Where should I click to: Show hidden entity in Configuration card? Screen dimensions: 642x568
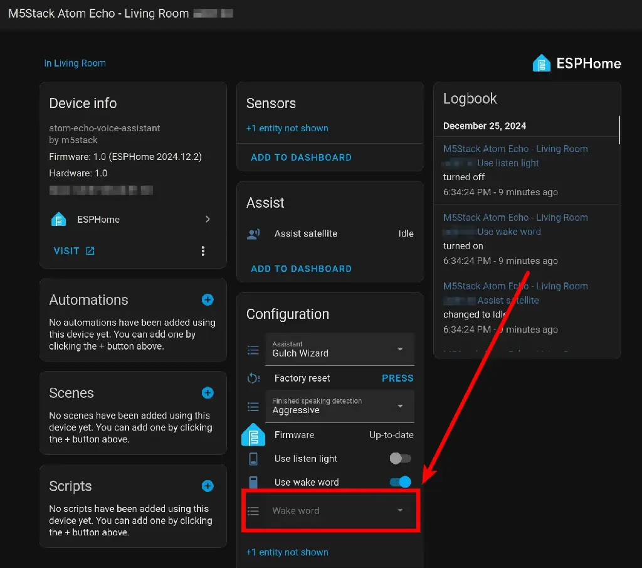(287, 552)
